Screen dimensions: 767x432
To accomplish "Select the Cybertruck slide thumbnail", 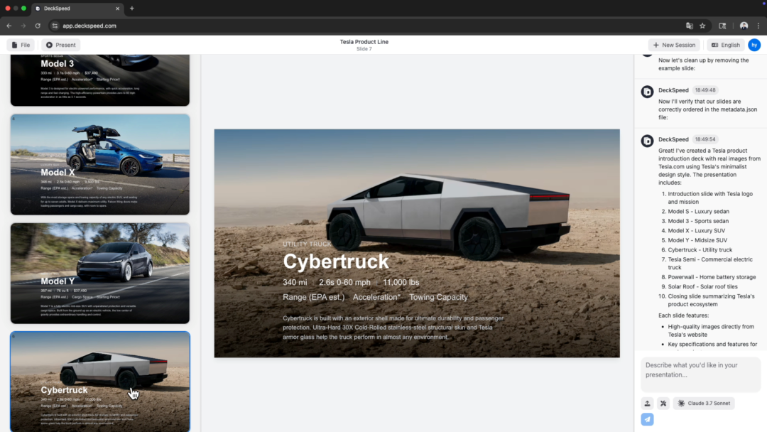I will [100, 382].
